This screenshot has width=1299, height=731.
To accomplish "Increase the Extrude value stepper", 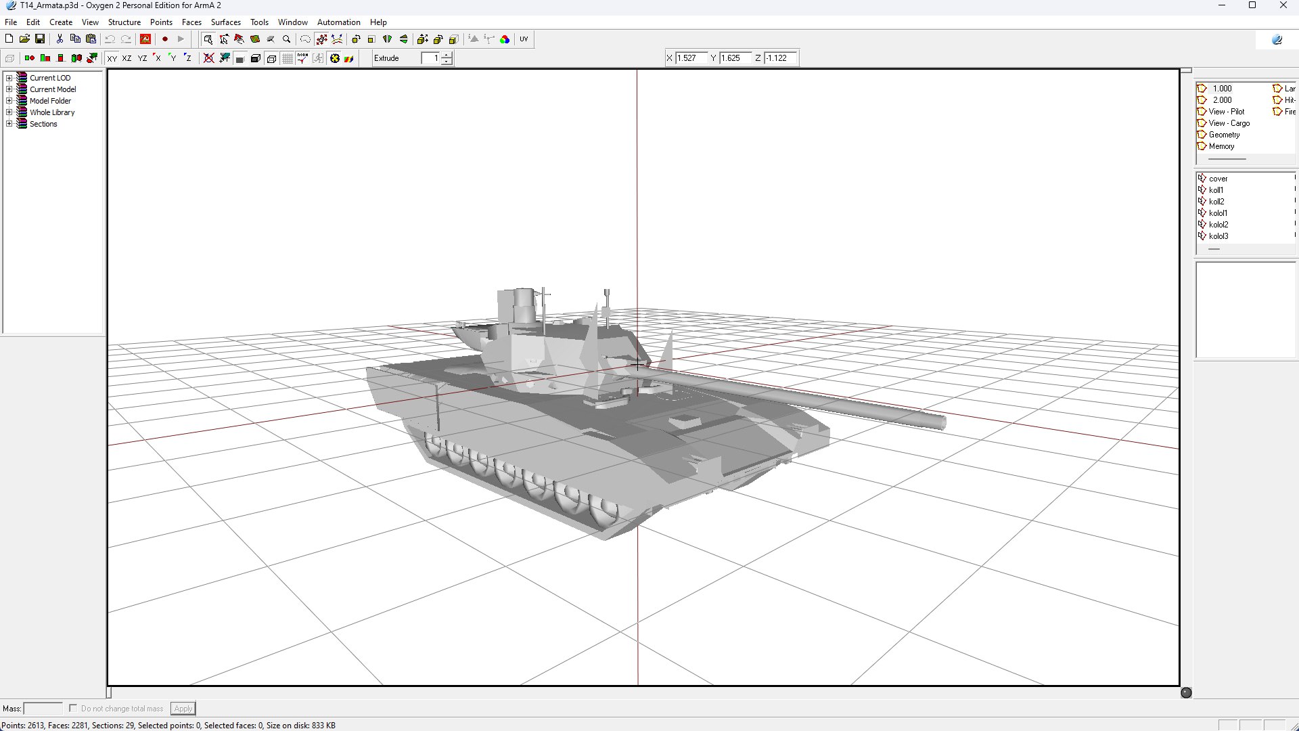I will [x=447, y=55].
